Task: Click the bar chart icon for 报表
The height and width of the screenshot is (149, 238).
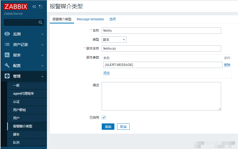Action: point(7,55)
